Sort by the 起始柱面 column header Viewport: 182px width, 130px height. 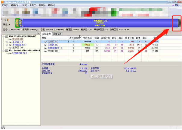[x=106, y=38]
